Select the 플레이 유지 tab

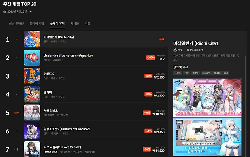[x=57, y=24]
